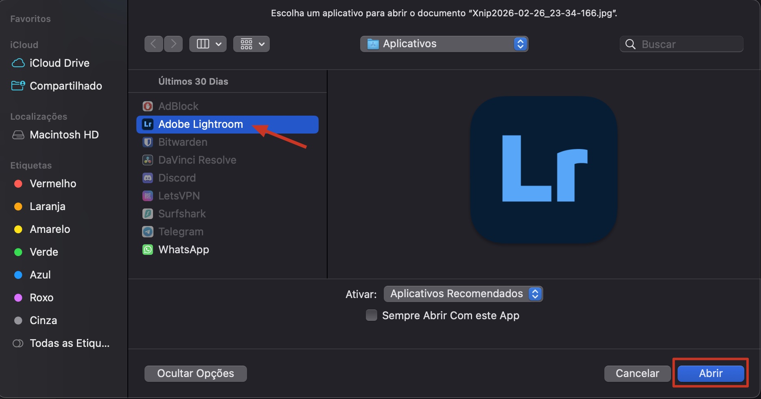Select the Surfshark app icon
This screenshot has width=761, height=399.
pyautogui.click(x=147, y=213)
